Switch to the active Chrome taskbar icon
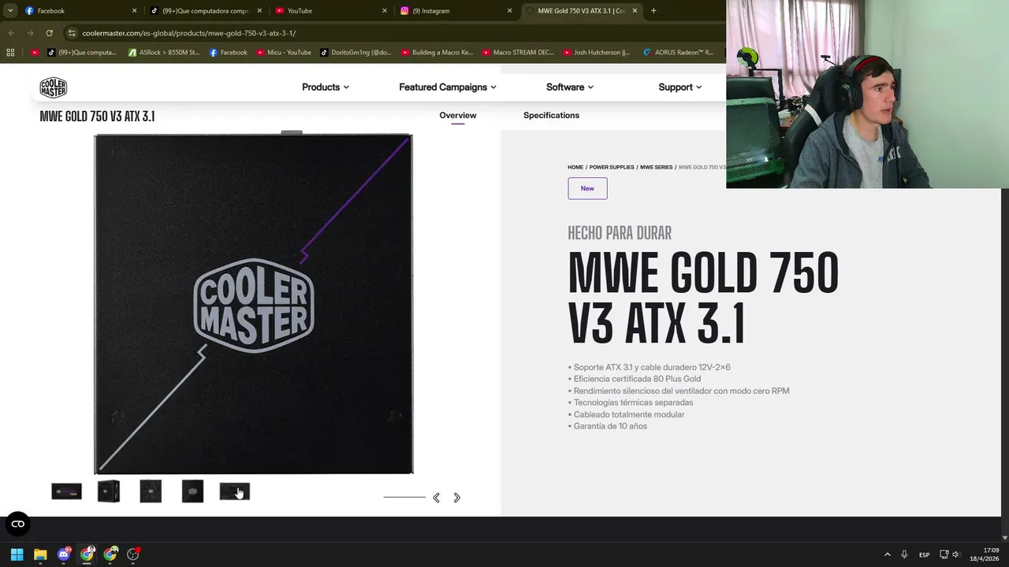 point(87,554)
